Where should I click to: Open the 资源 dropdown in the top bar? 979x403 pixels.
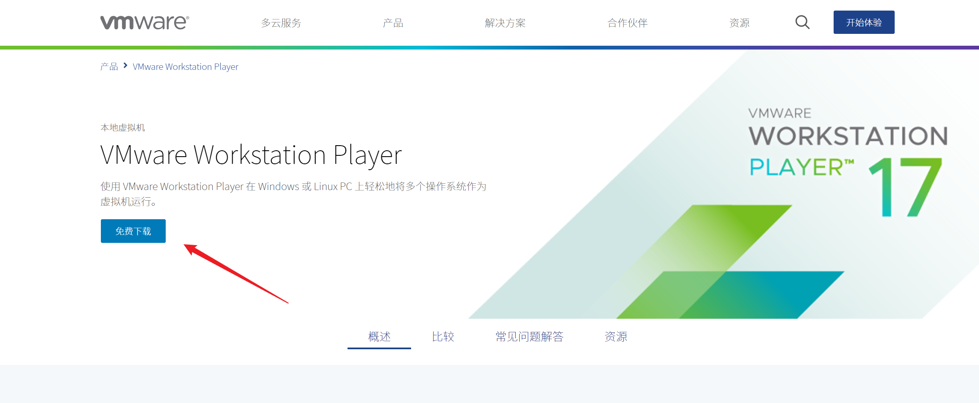[x=740, y=22]
